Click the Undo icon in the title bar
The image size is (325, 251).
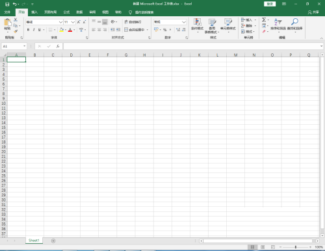(x=14, y=4)
